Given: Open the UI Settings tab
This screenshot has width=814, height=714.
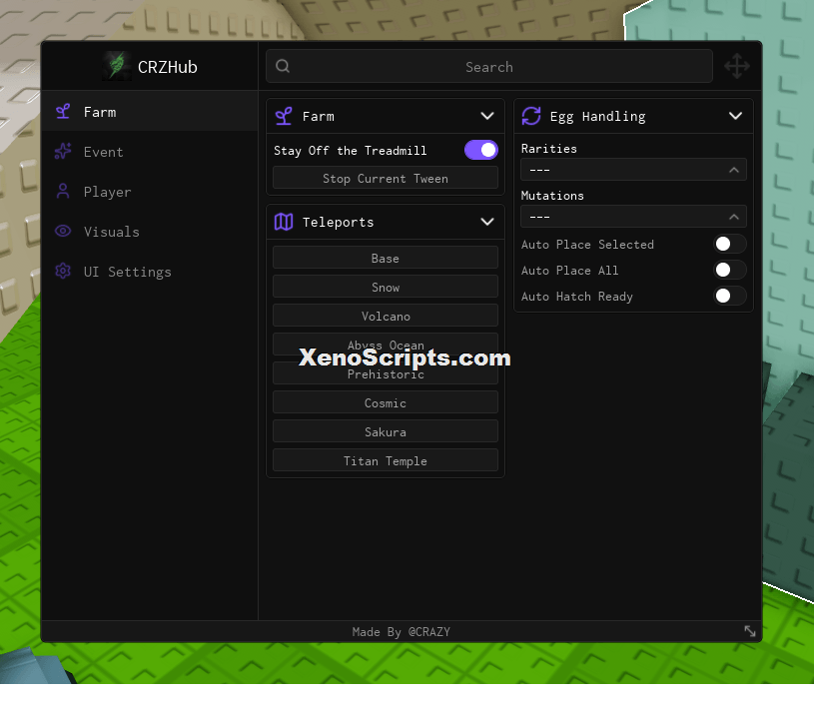Looking at the screenshot, I should coord(150,272).
